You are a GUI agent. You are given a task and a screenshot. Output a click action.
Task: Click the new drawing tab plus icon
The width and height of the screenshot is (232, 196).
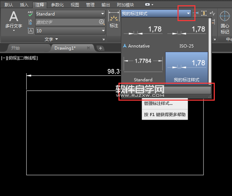tap(101, 48)
